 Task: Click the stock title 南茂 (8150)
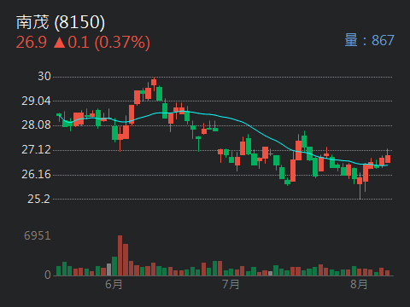pos(61,22)
